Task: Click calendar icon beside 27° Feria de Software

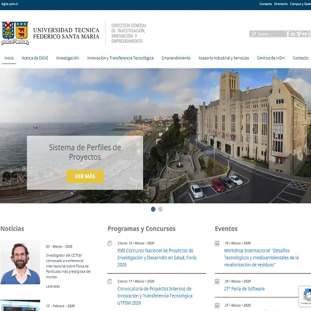Action: click(x=217, y=282)
